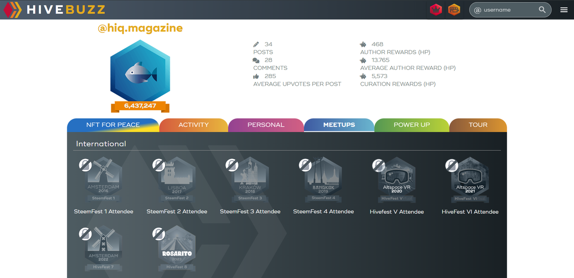Click the 6,437,247 score ribbon
This screenshot has height=278, width=574.
click(140, 106)
